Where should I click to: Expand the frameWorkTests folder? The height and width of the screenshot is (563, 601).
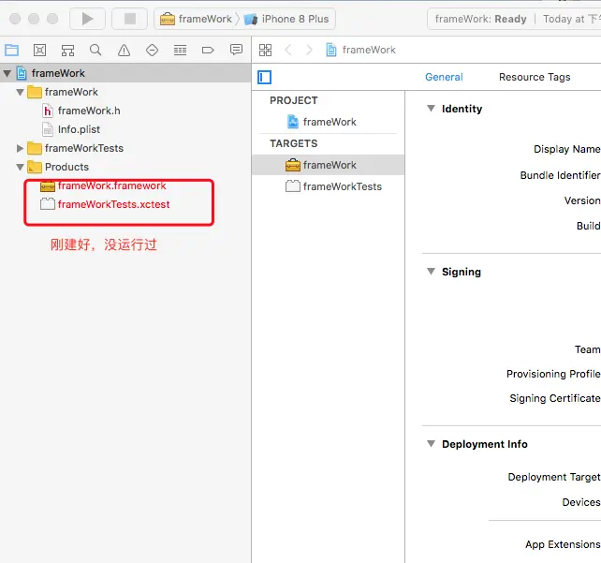(x=21, y=148)
